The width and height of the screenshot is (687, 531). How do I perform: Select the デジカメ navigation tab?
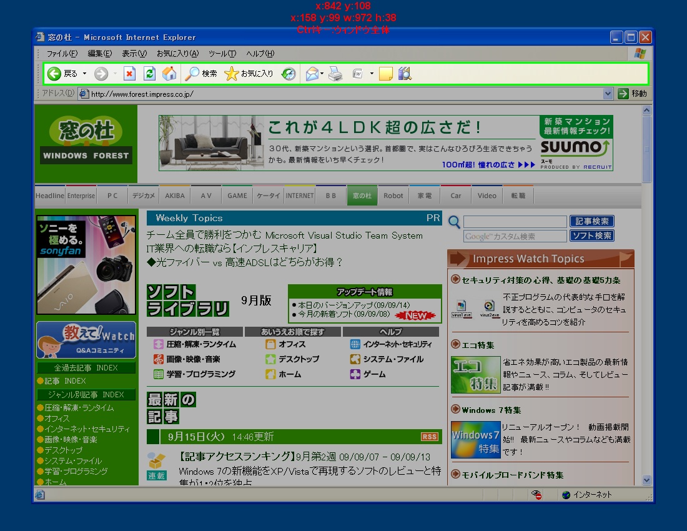point(144,196)
